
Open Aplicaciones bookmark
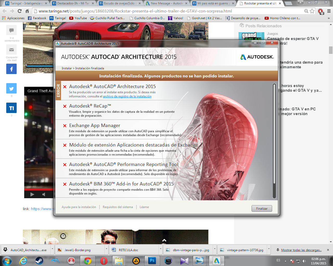pyautogui.click(x=13, y=18)
